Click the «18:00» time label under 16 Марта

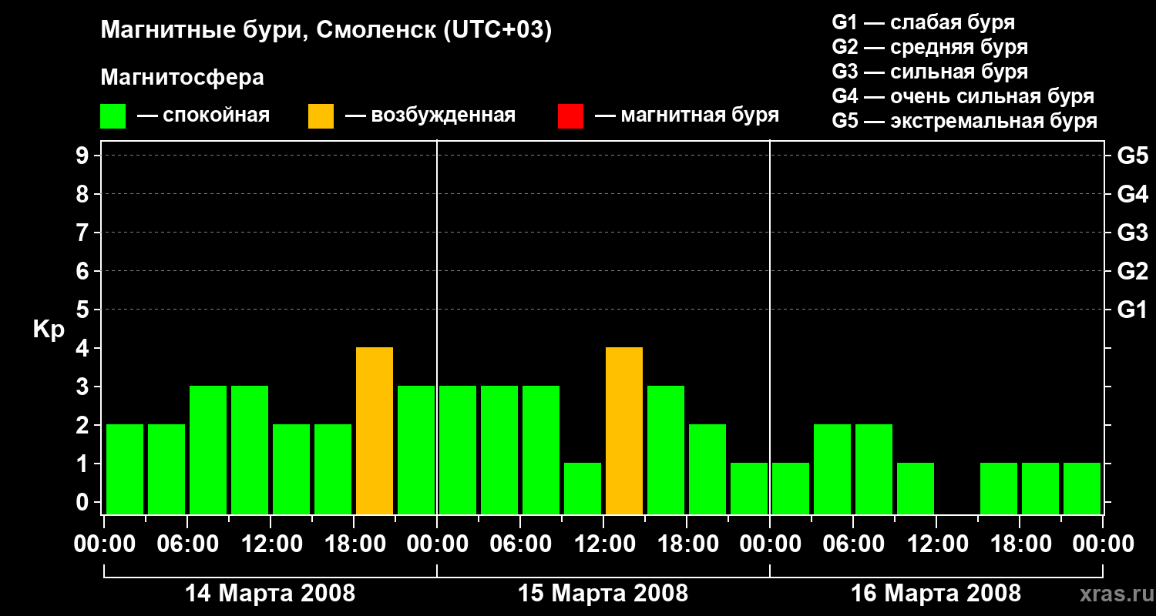point(1020,544)
